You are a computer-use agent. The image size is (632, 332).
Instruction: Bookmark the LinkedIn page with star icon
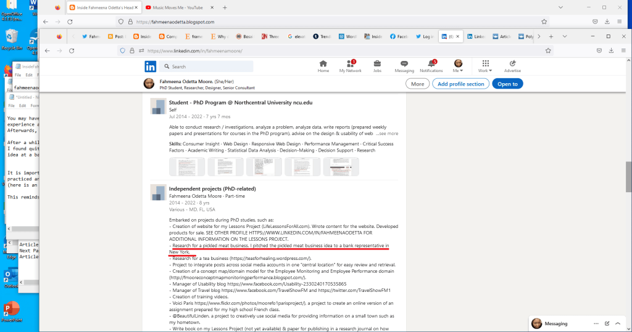(548, 51)
